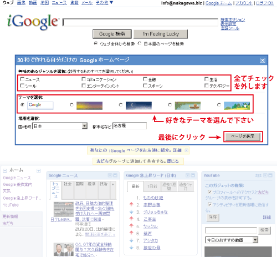Click the ページを表示 button
This screenshot has width=277, height=257.
coord(243,137)
